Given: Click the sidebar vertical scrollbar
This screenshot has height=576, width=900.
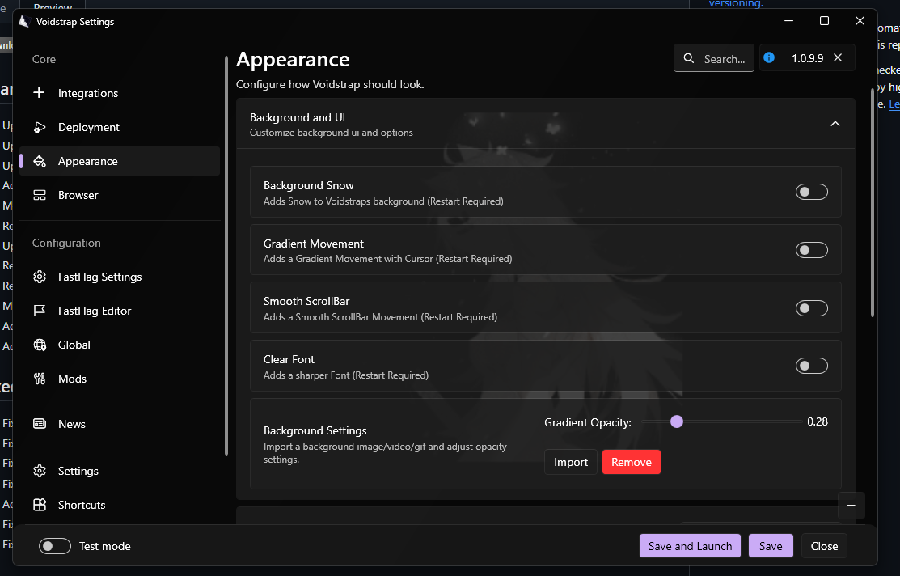Looking at the screenshot, I should (x=226, y=256).
